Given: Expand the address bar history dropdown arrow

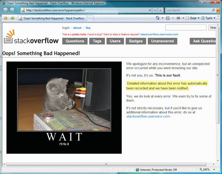Looking at the screenshot, I should pos(150,10).
